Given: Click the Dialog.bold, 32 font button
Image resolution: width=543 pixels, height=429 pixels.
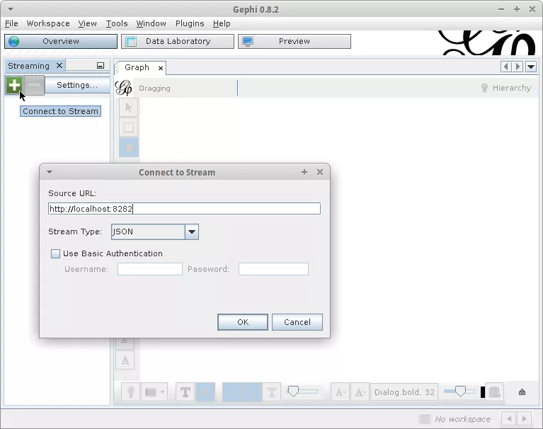Looking at the screenshot, I should pos(404,392).
